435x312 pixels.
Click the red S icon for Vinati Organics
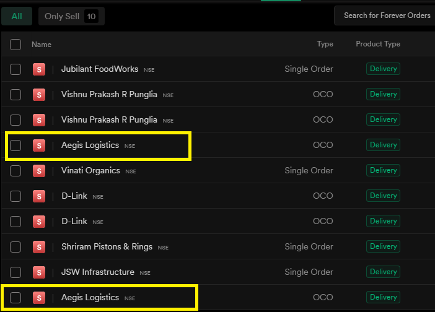(39, 171)
